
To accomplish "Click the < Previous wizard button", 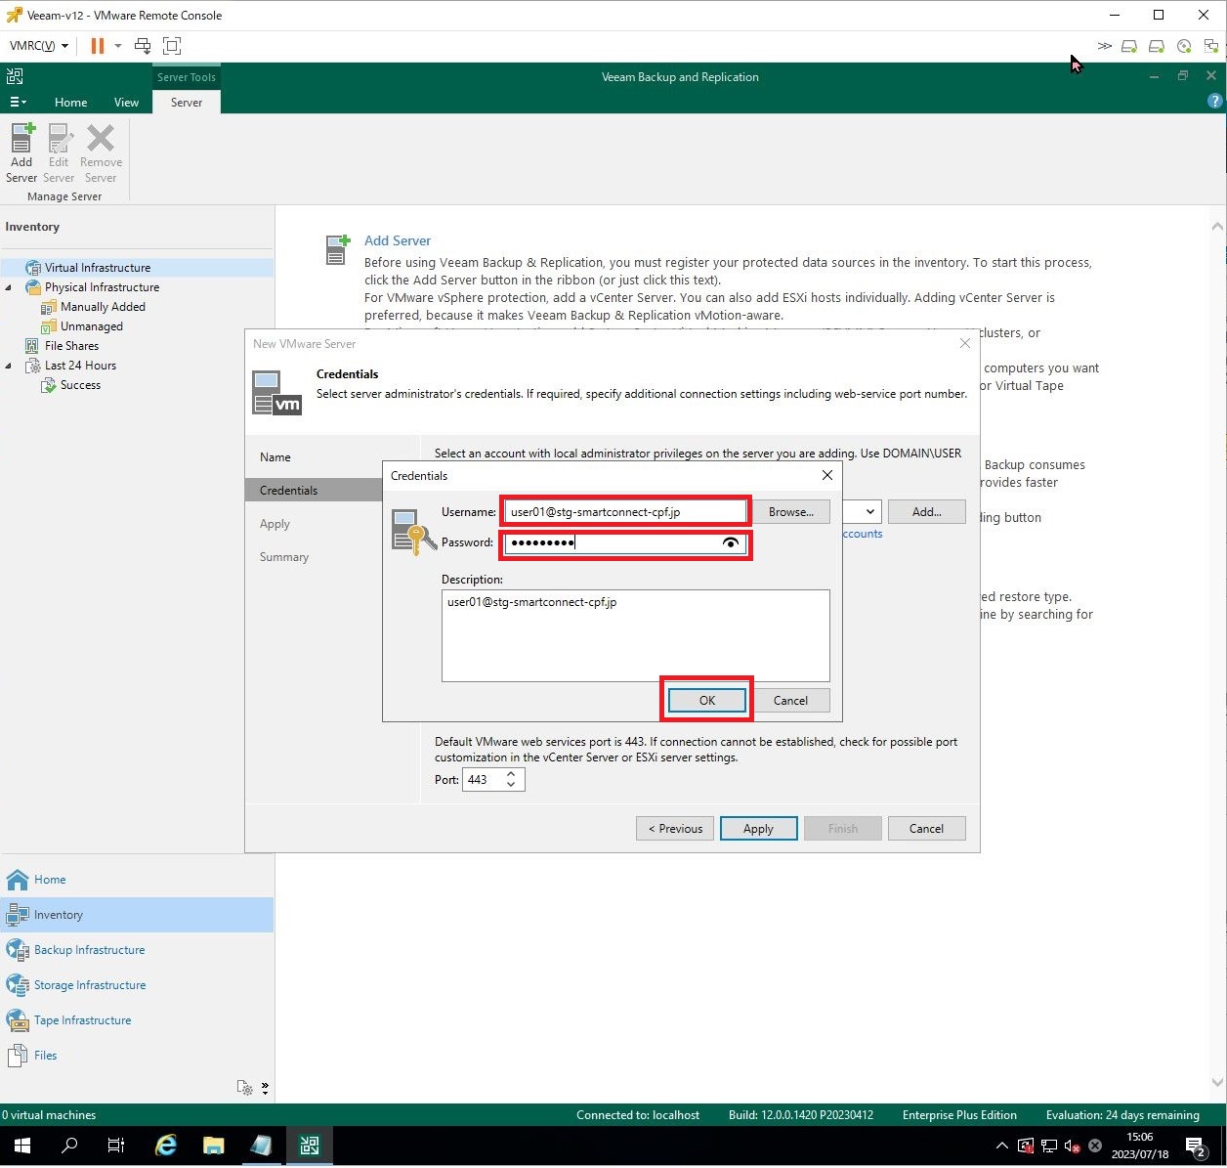I will click(675, 829).
